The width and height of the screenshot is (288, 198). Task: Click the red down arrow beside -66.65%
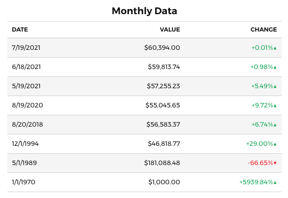pos(275,163)
